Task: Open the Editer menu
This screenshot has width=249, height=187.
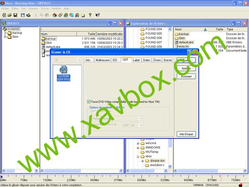Action: point(15,8)
